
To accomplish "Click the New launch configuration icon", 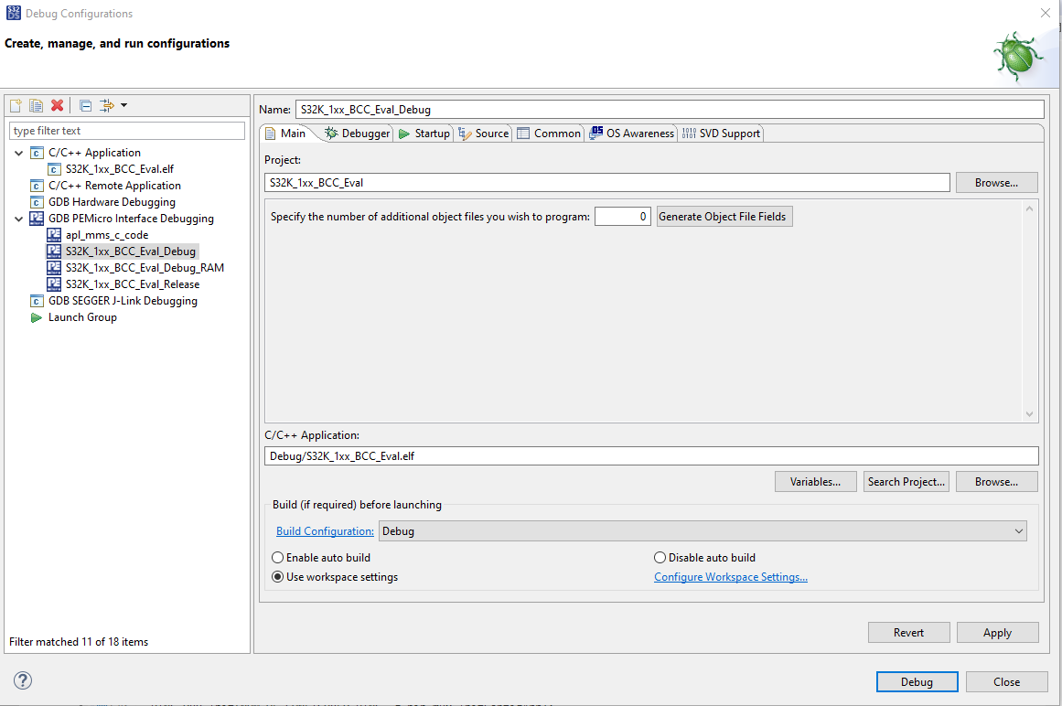I will (x=16, y=105).
